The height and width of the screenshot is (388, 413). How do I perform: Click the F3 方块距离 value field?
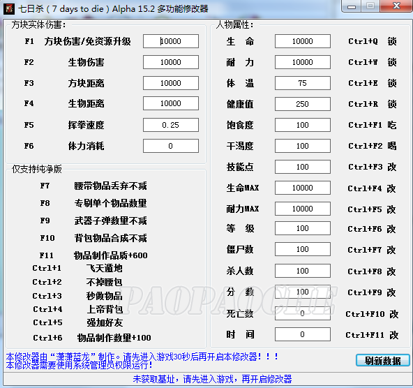171,83
